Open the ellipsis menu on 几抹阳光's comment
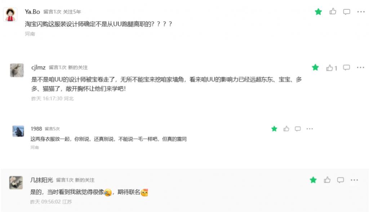369x212 pixels. click(x=354, y=180)
